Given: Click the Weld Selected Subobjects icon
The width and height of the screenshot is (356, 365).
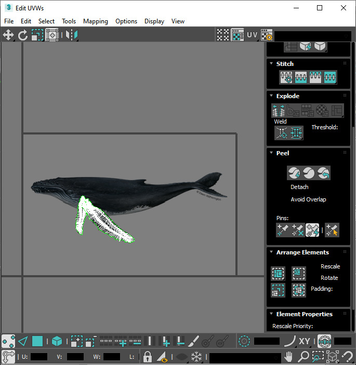Looking at the screenshot, I should (296, 133).
